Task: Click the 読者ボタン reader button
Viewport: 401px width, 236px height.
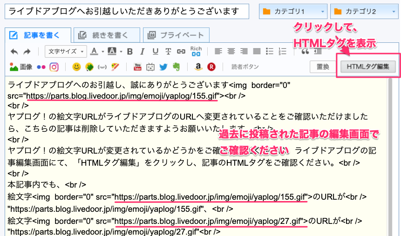Action: tap(245, 67)
